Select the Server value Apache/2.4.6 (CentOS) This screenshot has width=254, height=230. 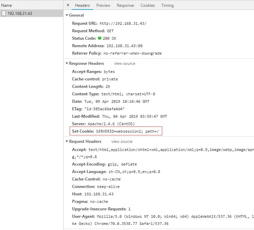click(x=111, y=124)
